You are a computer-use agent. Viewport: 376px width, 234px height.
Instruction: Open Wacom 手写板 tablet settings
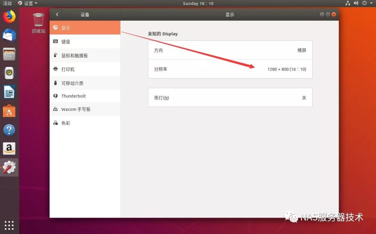click(85, 109)
